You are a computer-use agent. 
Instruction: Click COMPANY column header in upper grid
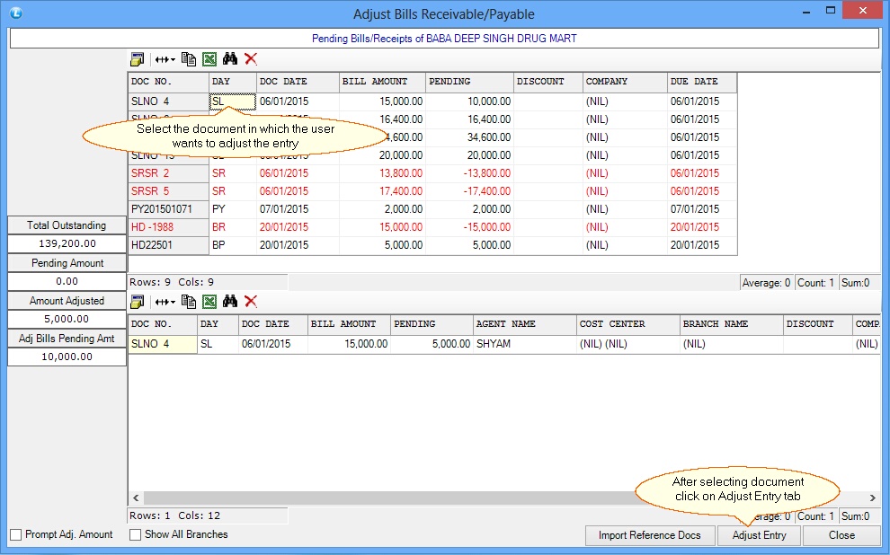click(626, 82)
